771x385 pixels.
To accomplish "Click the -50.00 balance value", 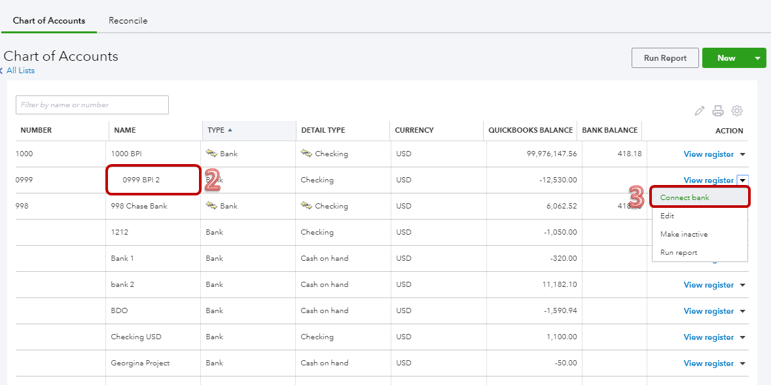I will click(x=565, y=363).
